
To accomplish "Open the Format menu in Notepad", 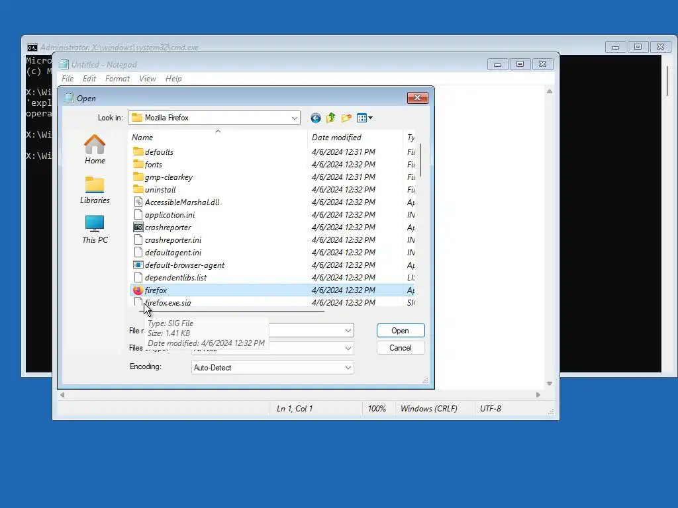I will pyautogui.click(x=117, y=79).
